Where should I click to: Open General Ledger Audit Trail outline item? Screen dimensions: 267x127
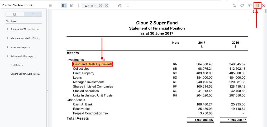point(25,74)
